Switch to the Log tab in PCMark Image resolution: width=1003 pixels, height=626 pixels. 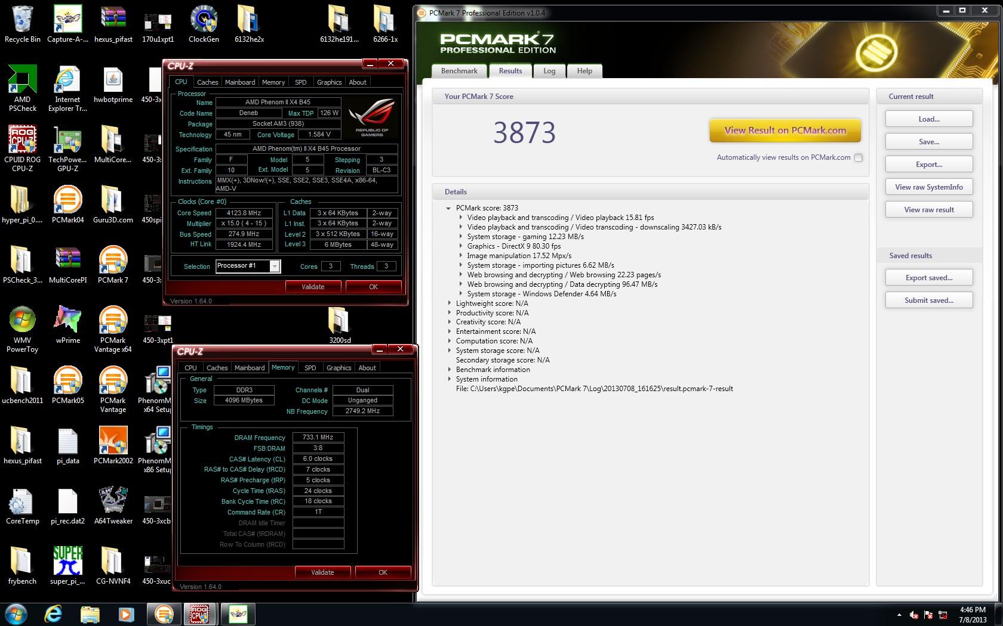[x=549, y=71]
